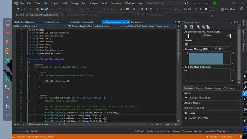
Task: Toggle auto-hide pin of Diagnostic Tools panel
Action: (235, 22)
